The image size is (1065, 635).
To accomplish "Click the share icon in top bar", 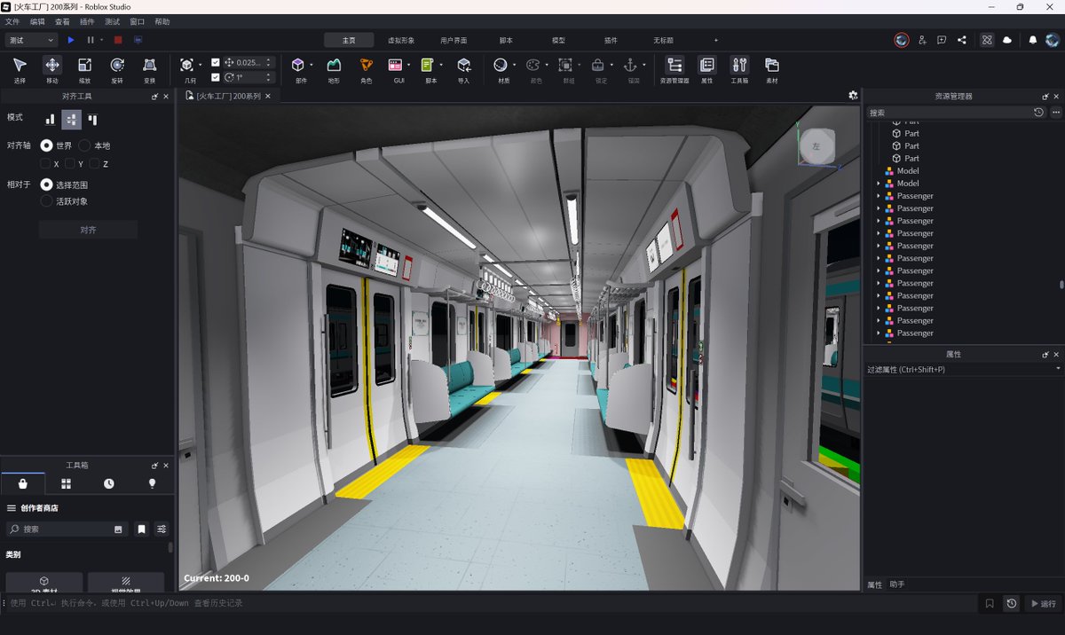I will click(962, 40).
